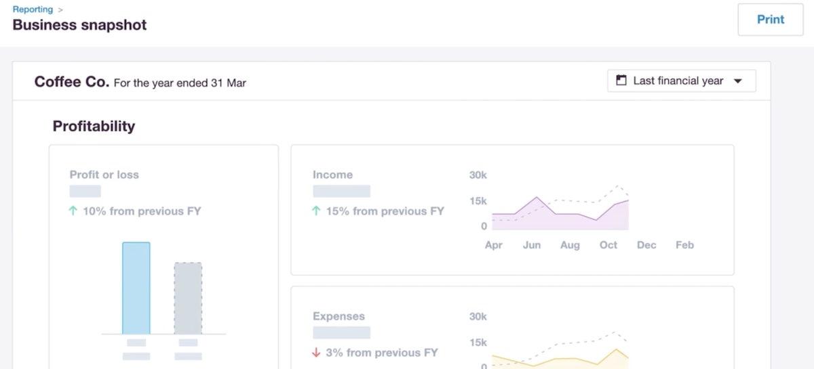Click the calendar icon in date selector
This screenshot has height=369, width=814.
621,81
